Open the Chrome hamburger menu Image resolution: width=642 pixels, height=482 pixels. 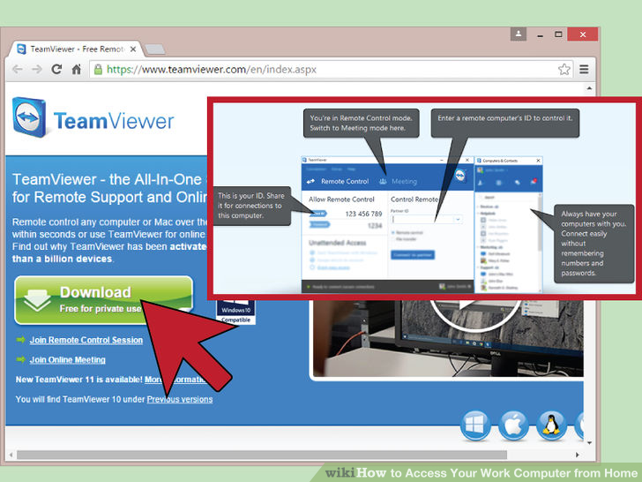[584, 69]
